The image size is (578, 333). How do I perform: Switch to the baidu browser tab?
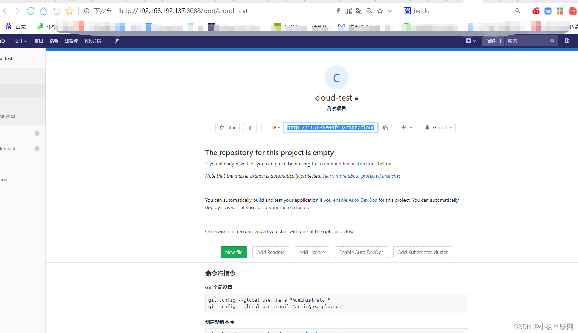point(417,11)
